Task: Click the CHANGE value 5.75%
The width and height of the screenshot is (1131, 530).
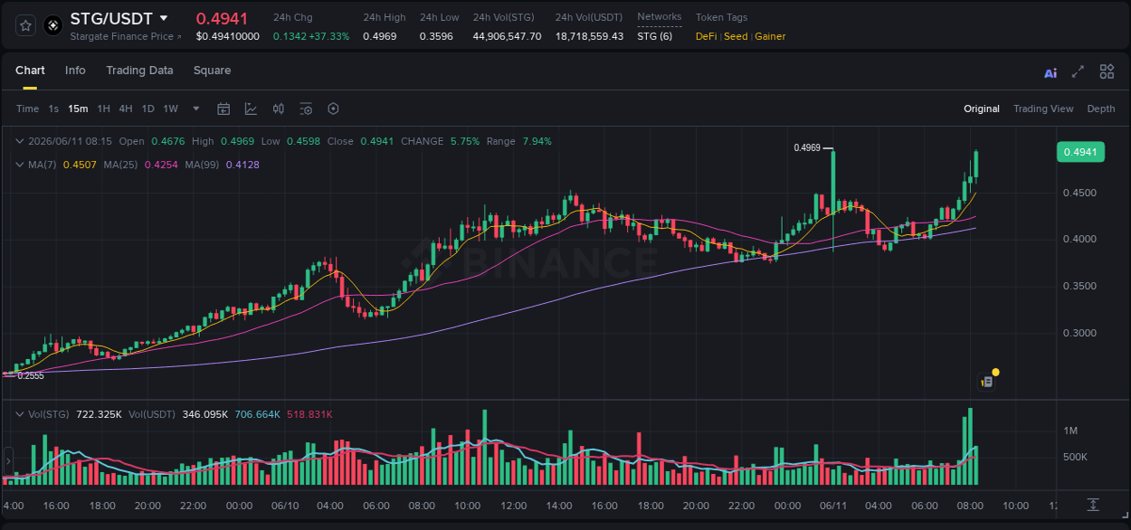Action: [465, 141]
